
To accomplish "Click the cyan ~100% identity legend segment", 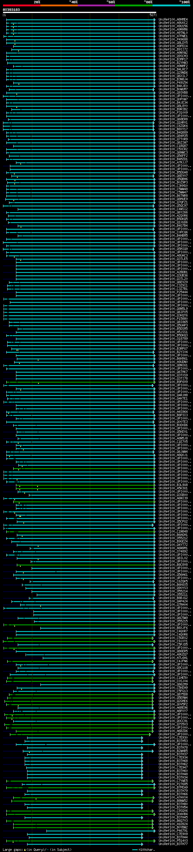I will (x=171, y=5).
